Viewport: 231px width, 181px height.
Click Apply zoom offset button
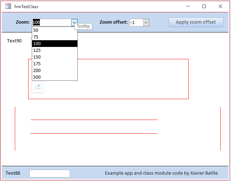pyautogui.click(x=196, y=22)
